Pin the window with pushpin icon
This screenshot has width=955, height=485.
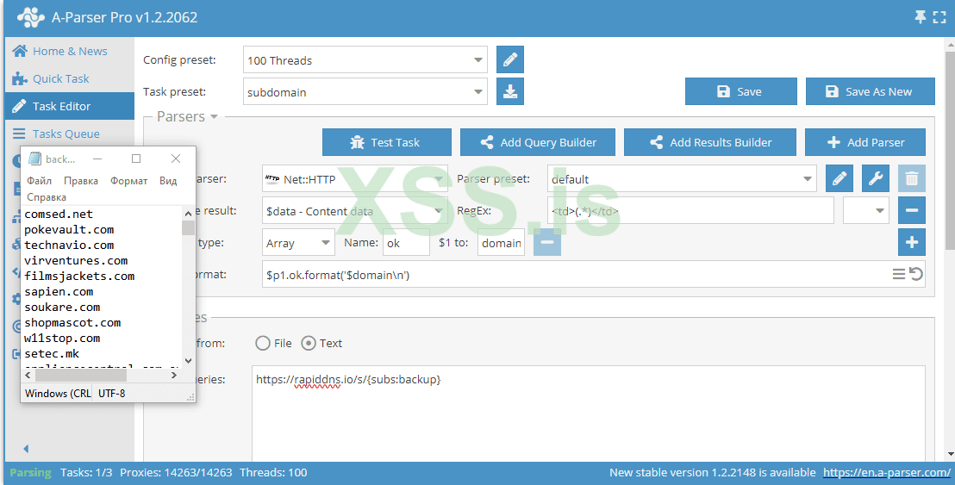pos(921,17)
